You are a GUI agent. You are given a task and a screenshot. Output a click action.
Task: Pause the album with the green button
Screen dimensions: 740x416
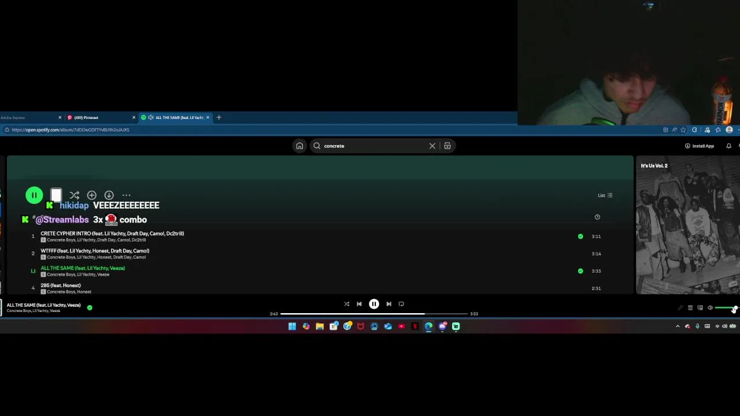pyautogui.click(x=34, y=195)
